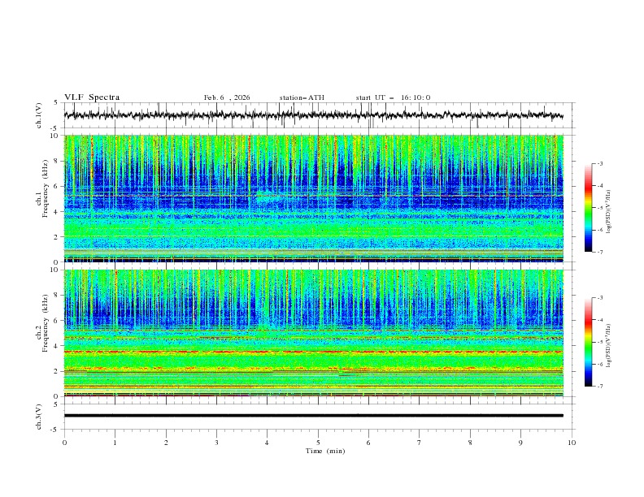Viewport: 644px width, 497px height.
Task: Click the time axis tick label "5"
Action: coord(318,443)
